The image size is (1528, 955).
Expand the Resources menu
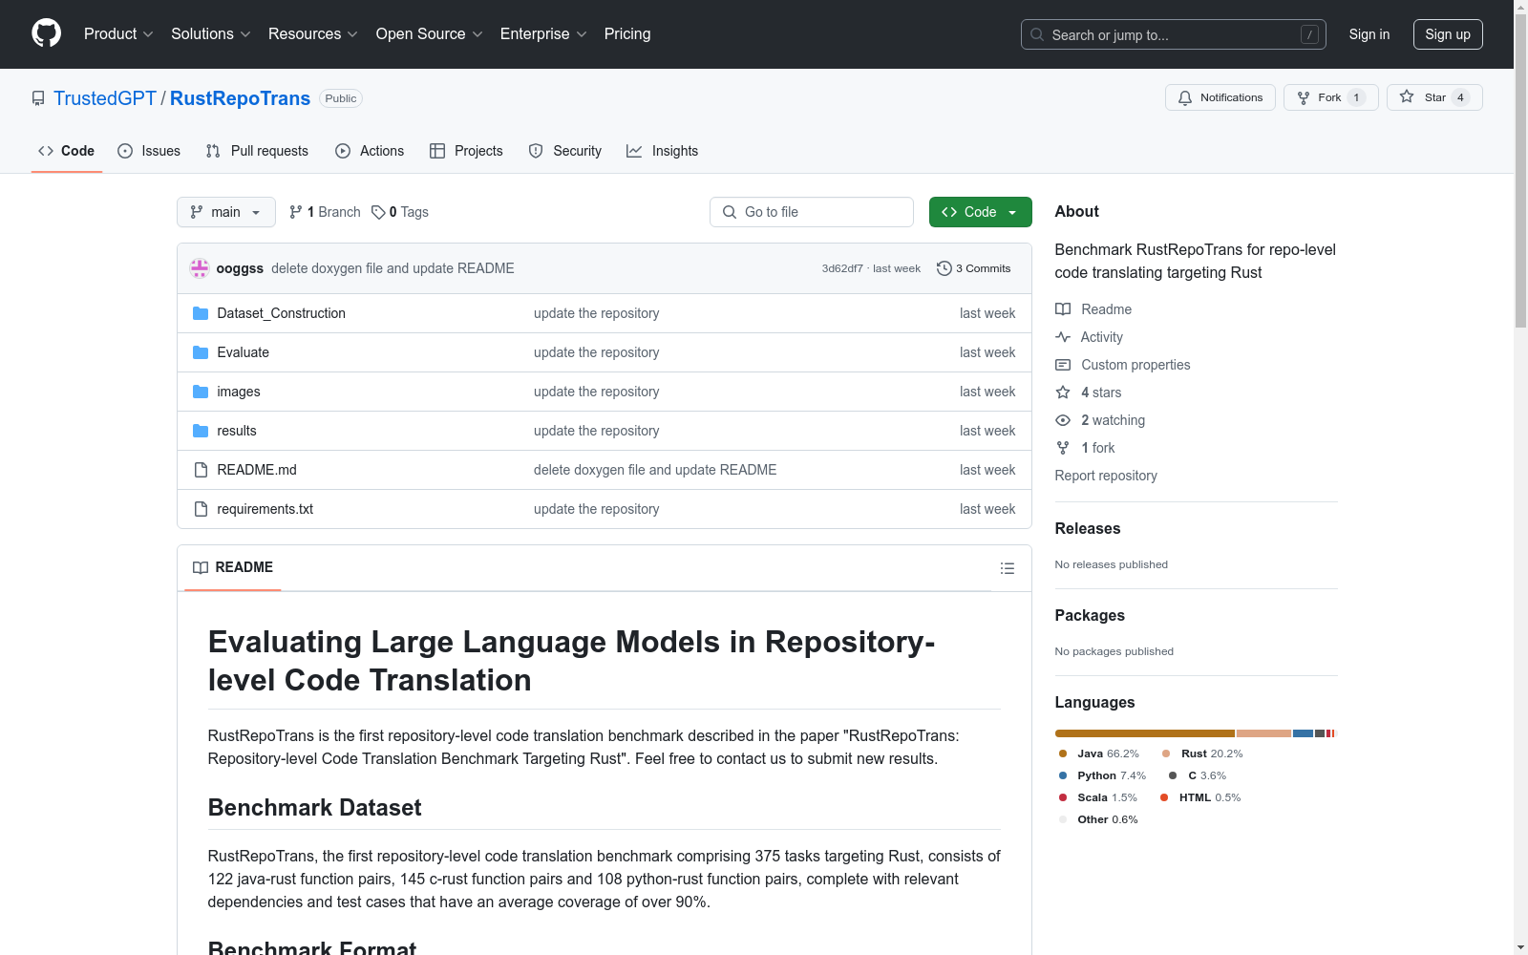click(x=313, y=34)
